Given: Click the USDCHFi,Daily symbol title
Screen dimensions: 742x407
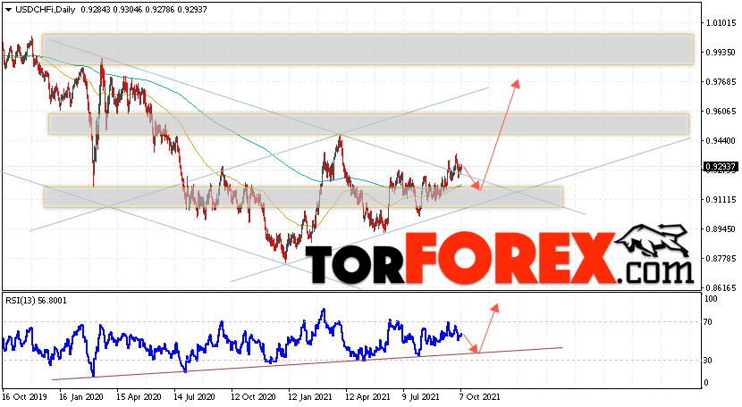Looking at the screenshot, I should point(46,10).
